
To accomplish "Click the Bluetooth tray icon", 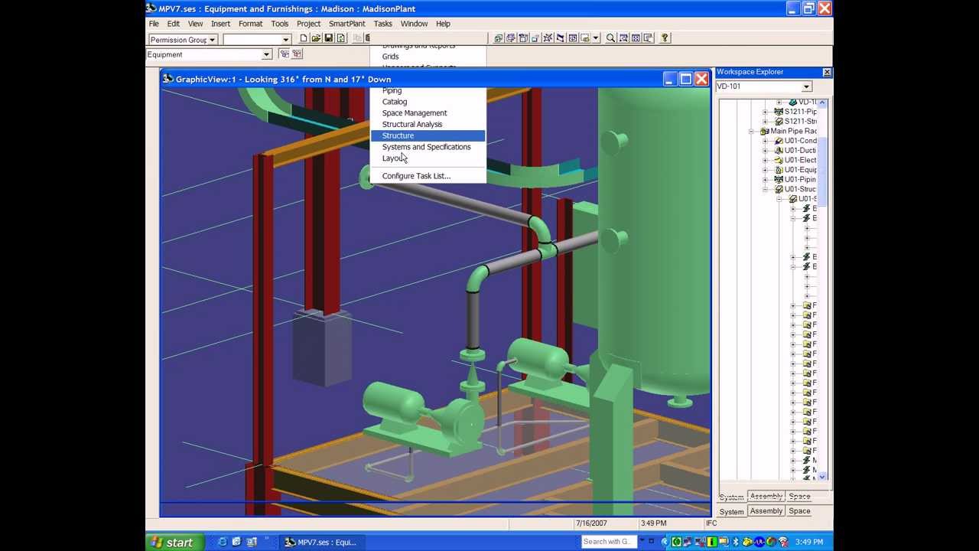I will 736,542.
